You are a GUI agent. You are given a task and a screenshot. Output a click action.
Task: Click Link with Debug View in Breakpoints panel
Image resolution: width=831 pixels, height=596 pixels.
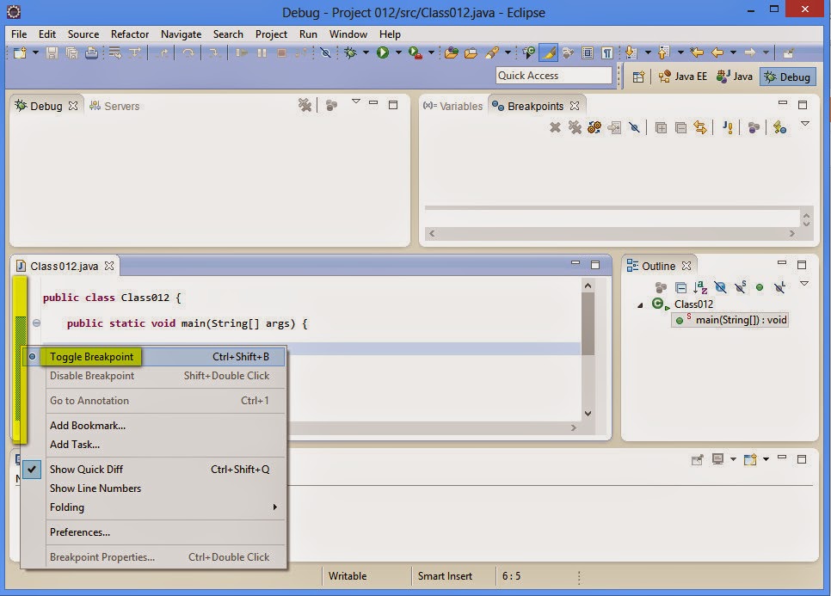[x=700, y=127]
